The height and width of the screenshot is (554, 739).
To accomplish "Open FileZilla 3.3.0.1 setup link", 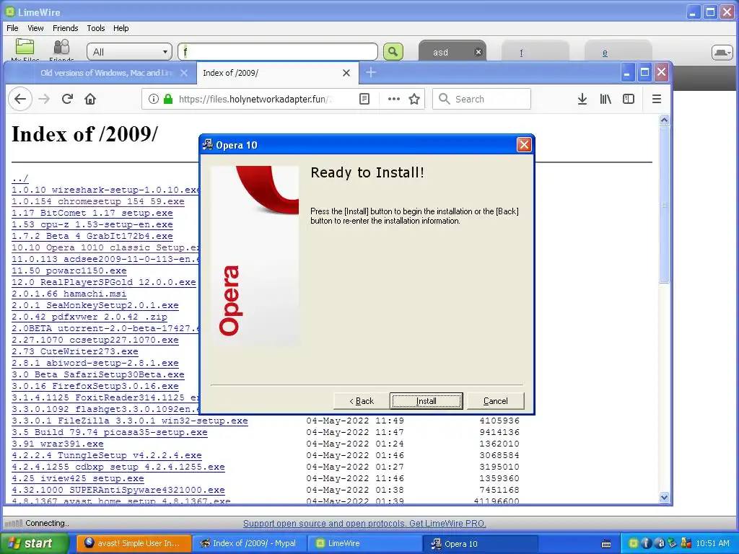I will point(130,421).
